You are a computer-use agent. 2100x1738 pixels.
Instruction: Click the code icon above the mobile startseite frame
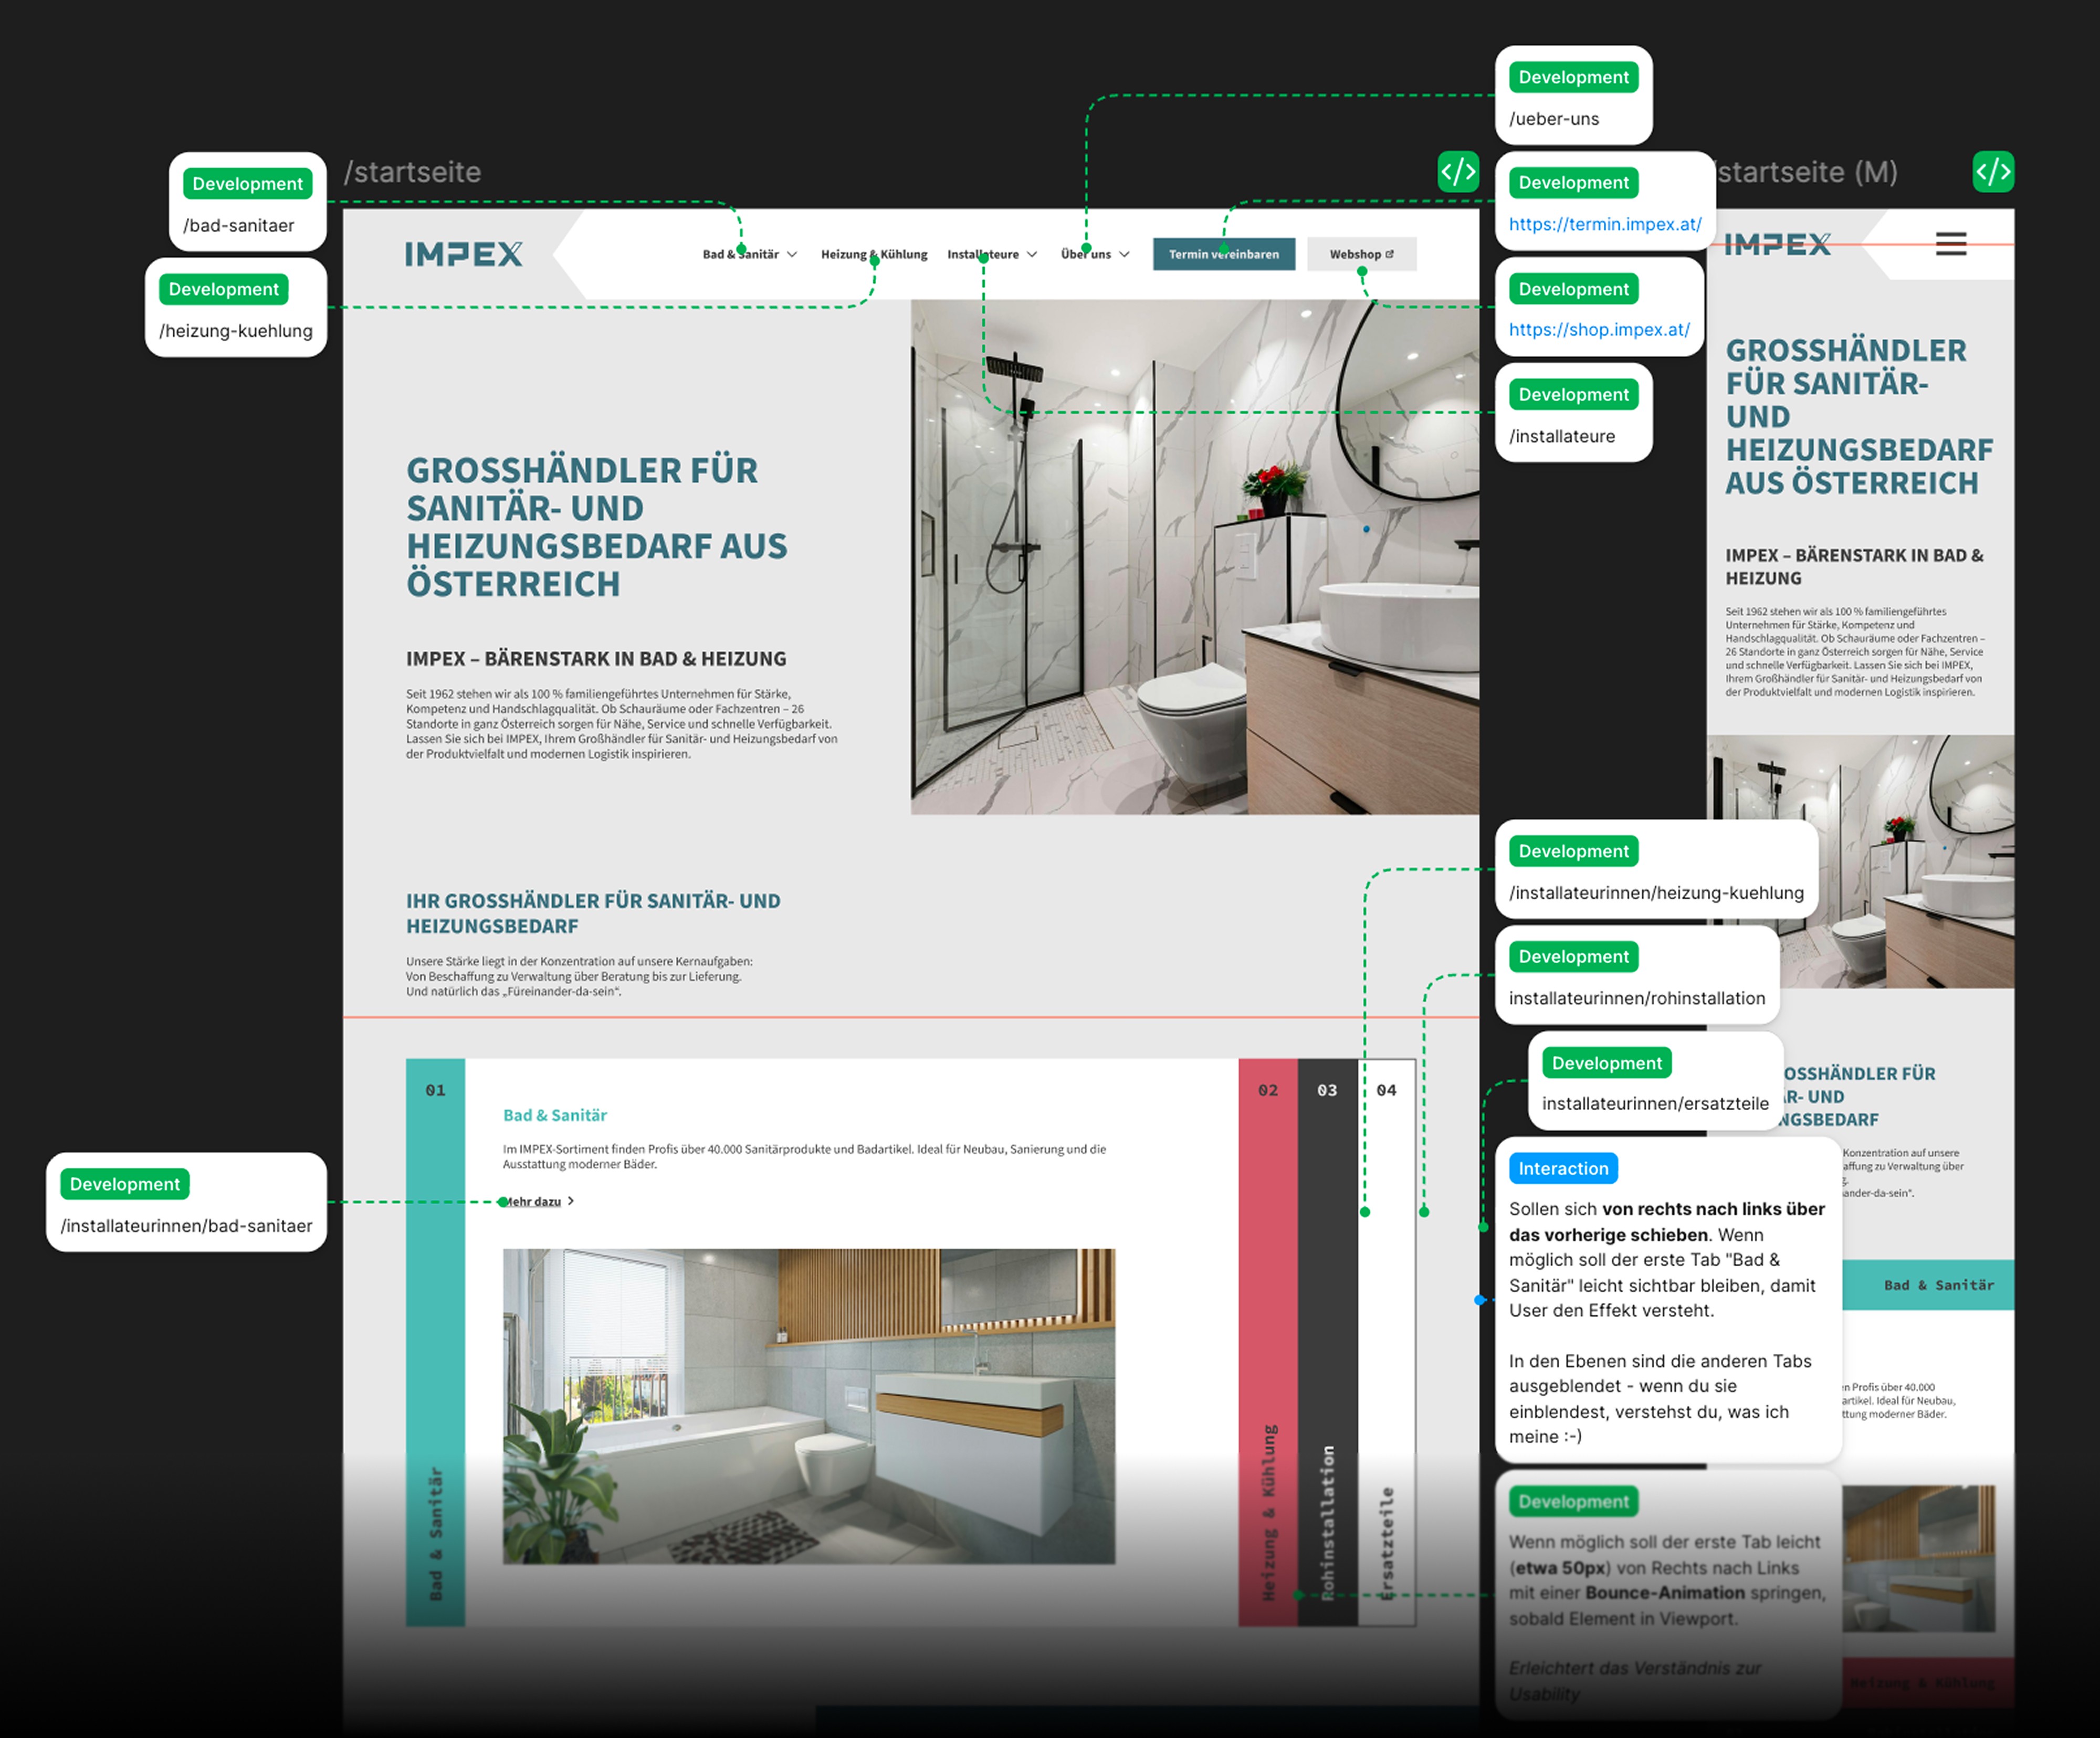pyautogui.click(x=1993, y=171)
